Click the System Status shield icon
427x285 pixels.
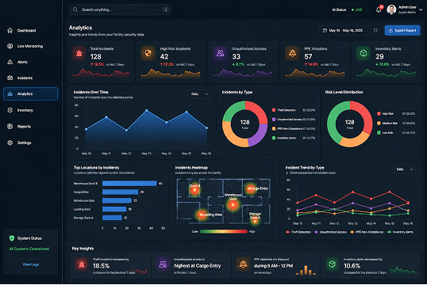tap(12, 238)
